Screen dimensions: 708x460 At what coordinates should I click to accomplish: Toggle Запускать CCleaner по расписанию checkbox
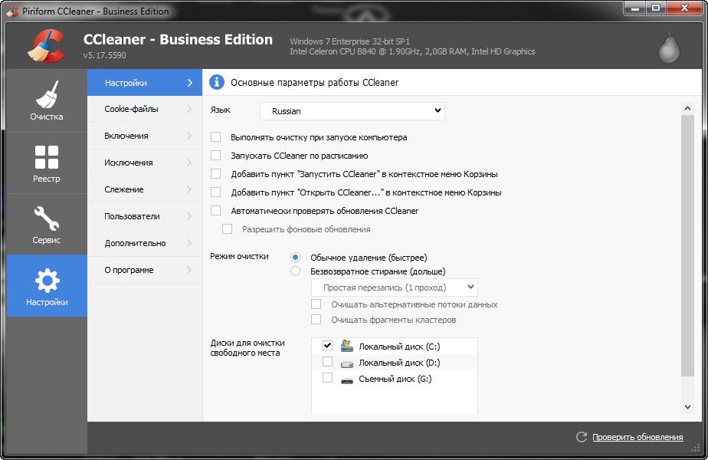pyautogui.click(x=216, y=156)
